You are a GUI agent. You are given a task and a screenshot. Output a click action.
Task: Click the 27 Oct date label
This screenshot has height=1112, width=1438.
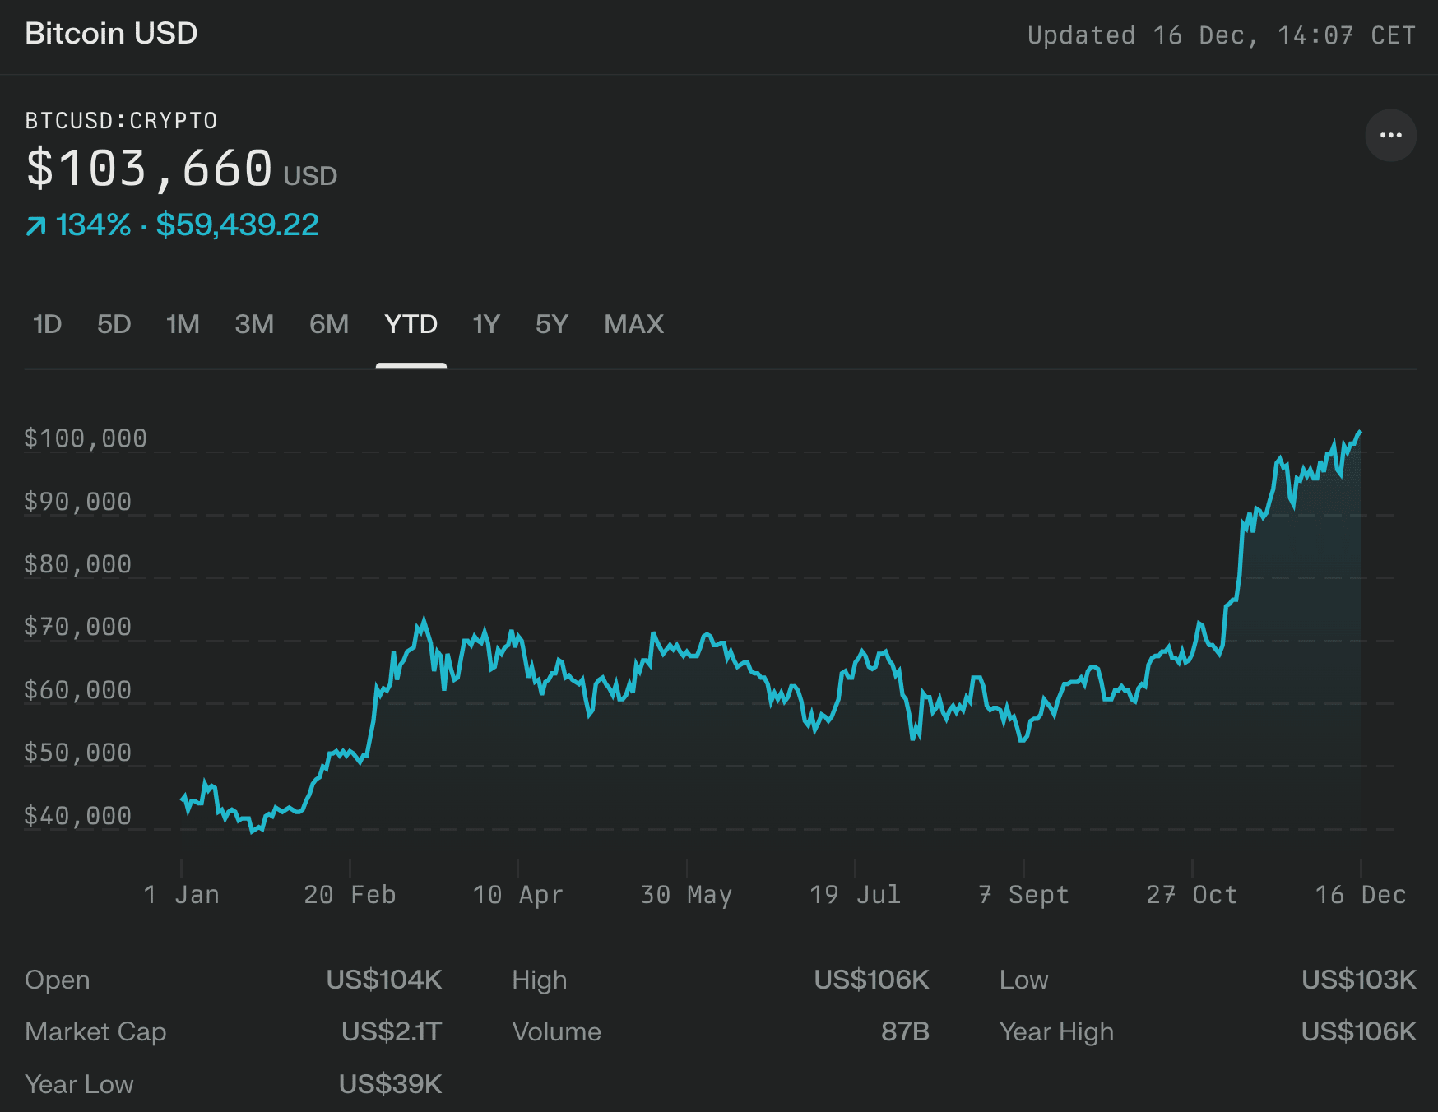(1192, 895)
